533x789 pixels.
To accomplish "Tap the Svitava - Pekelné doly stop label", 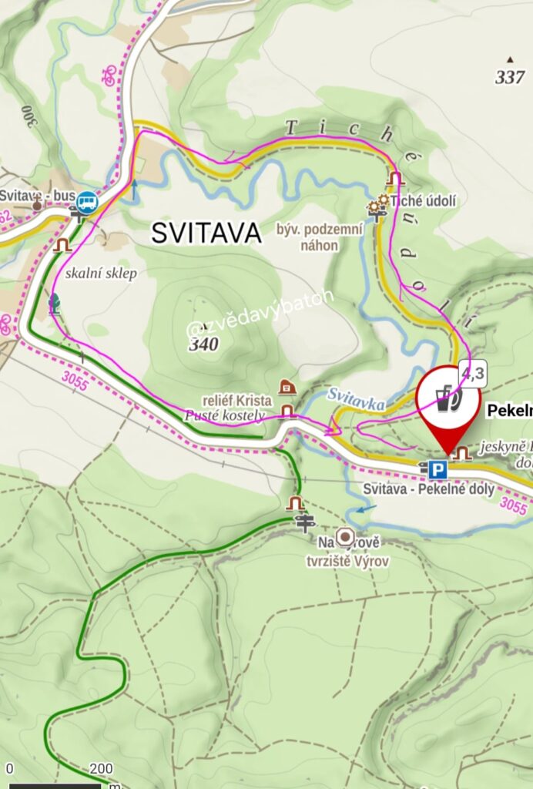I will click(428, 489).
